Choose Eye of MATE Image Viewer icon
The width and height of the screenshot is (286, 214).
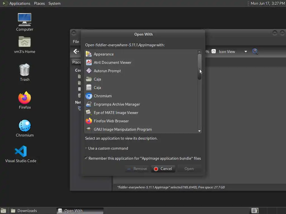pyautogui.click(x=89, y=113)
